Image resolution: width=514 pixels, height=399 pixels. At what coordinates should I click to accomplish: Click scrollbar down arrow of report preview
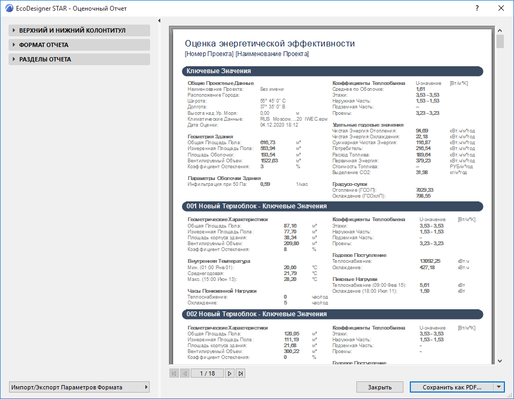tap(500, 361)
